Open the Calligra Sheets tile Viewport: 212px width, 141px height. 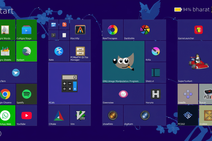point(8,51)
